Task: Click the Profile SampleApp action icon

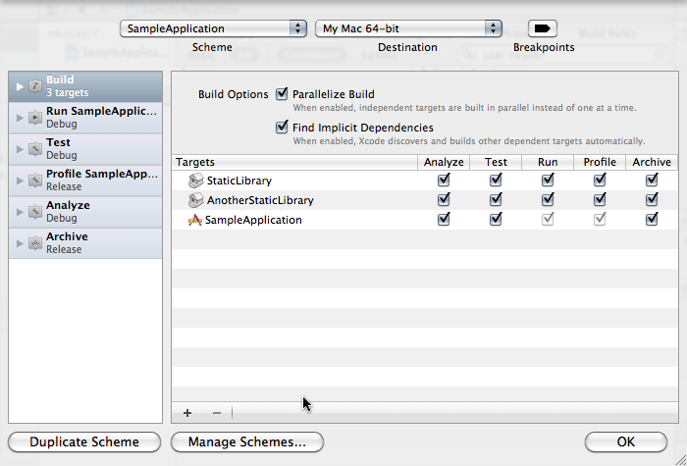Action: (35, 181)
